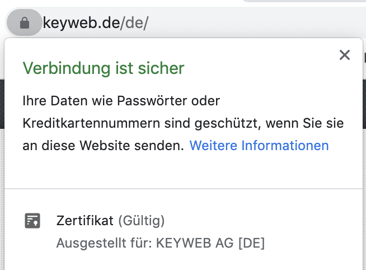The image size is (366, 270).
Task: Click the Ihre Daten wie Passwörter description text
Action: click(x=121, y=101)
